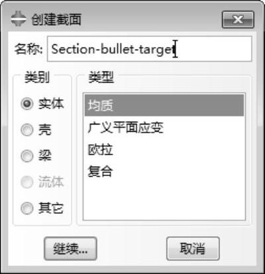This screenshot has width=265, height=274.
Task: Click the 名称 label text
Action: point(28,49)
